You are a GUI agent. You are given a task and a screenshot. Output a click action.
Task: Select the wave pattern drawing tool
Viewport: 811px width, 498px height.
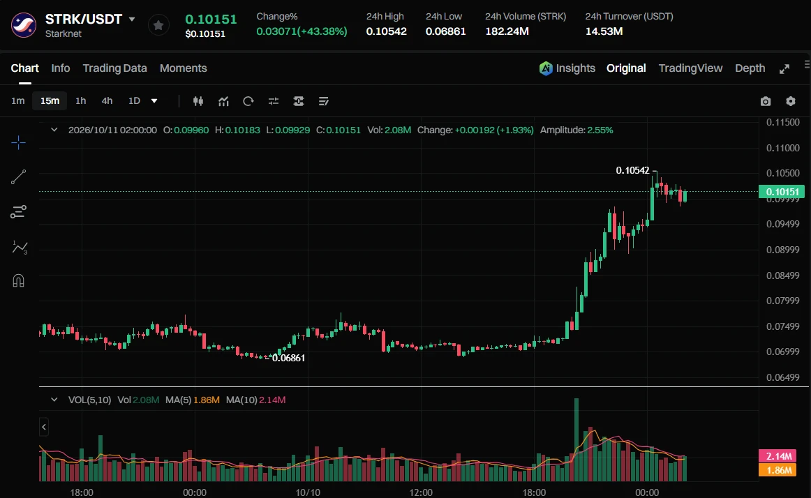pos(19,247)
